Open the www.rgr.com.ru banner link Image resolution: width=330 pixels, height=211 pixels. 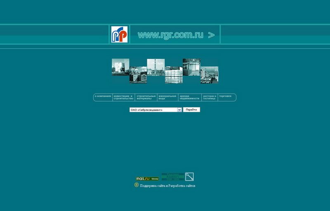click(x=176, y=35)
